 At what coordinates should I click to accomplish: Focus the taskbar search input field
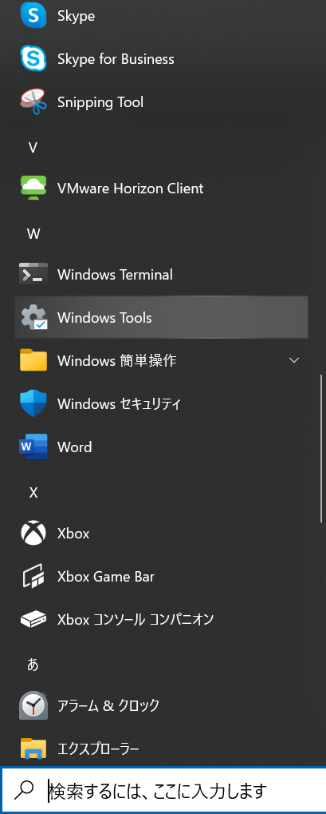tap(163, 790)
